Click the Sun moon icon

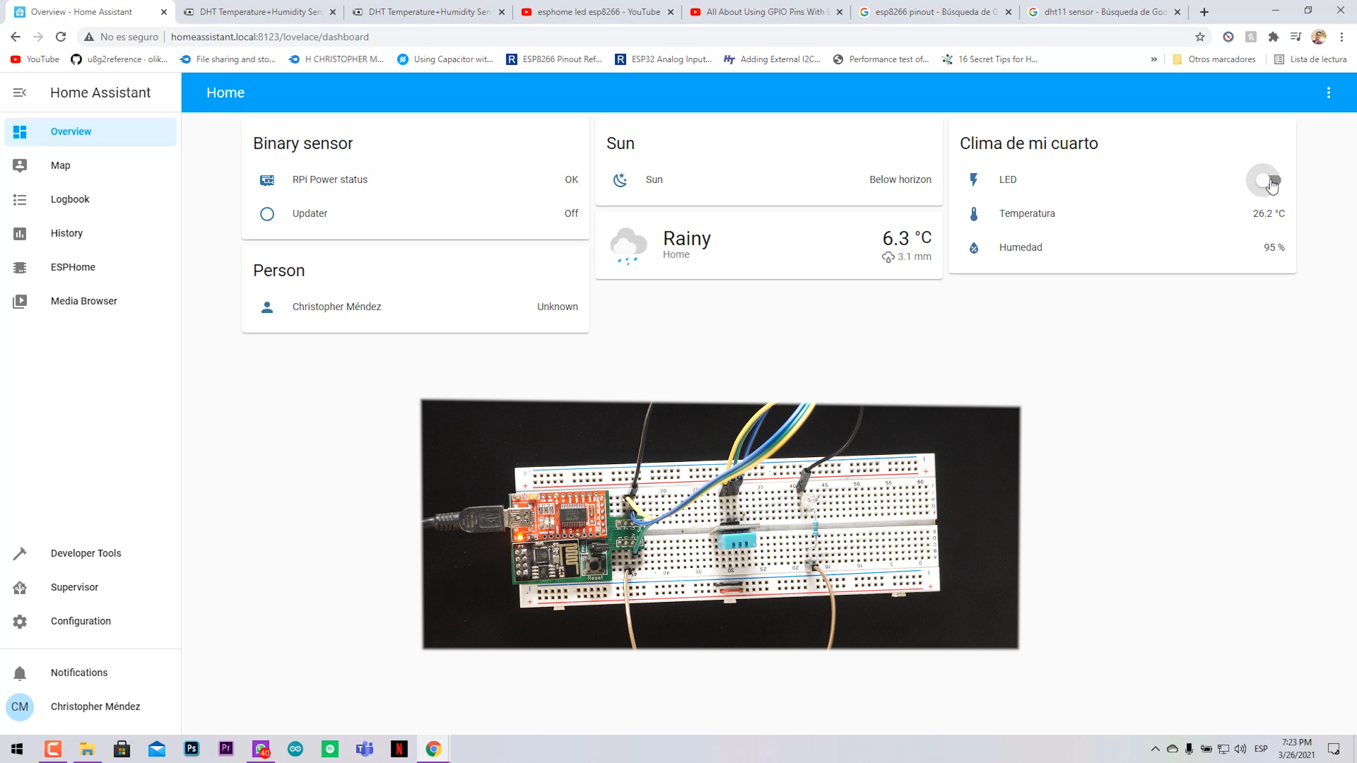pyautogui.click(x=621, y=179)
